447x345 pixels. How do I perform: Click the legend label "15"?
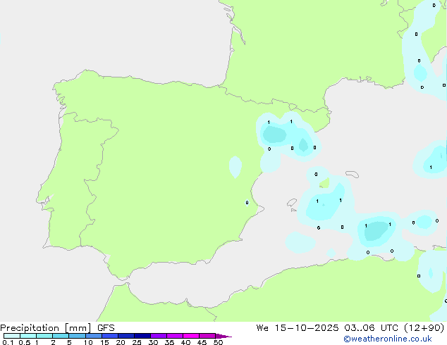(x=104, y=342)
